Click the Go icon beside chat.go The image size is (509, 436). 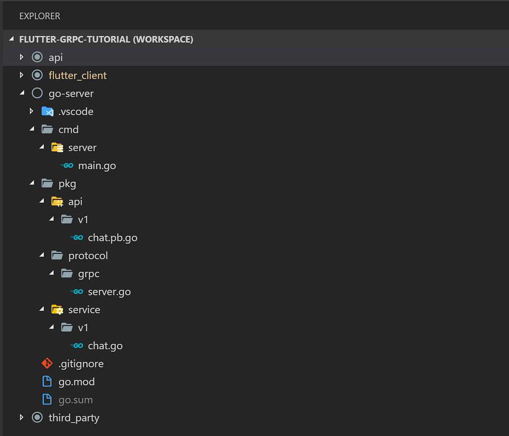tap(77, 346)
